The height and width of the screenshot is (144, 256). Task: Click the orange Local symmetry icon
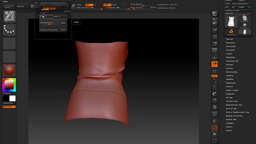click(214, 64)
